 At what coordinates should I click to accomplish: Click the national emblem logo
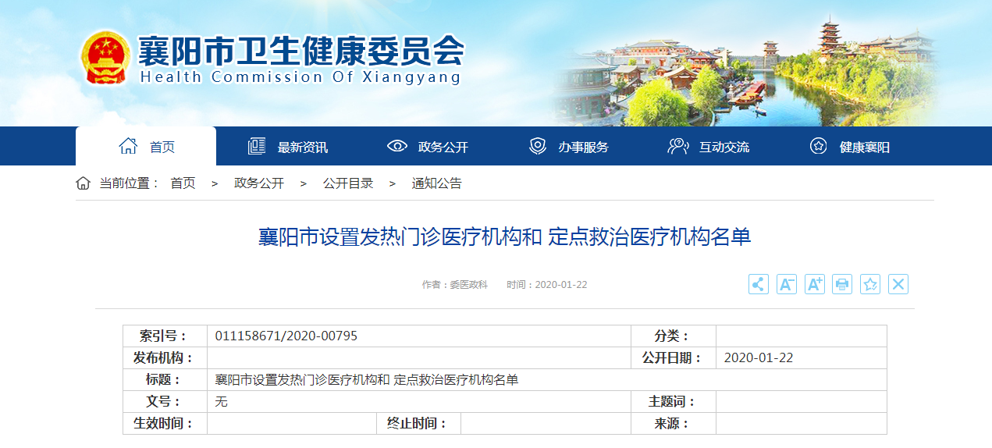pos(105,58)
